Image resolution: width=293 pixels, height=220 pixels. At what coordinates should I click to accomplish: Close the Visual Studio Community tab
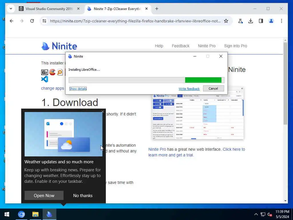pyautogui.click(x=78, y=9)
